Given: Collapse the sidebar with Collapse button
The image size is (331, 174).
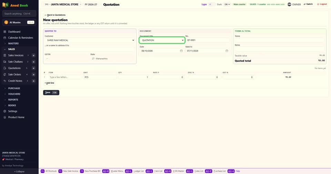Looking at the screenshot, I should point(19,172).
